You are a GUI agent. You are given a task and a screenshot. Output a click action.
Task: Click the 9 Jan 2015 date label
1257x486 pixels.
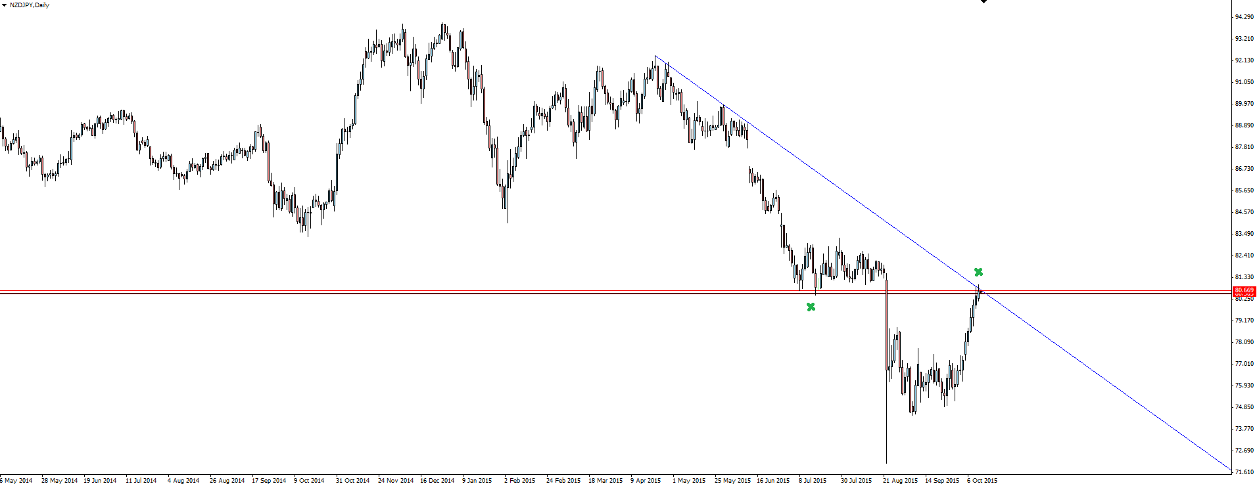click(477, 481)
